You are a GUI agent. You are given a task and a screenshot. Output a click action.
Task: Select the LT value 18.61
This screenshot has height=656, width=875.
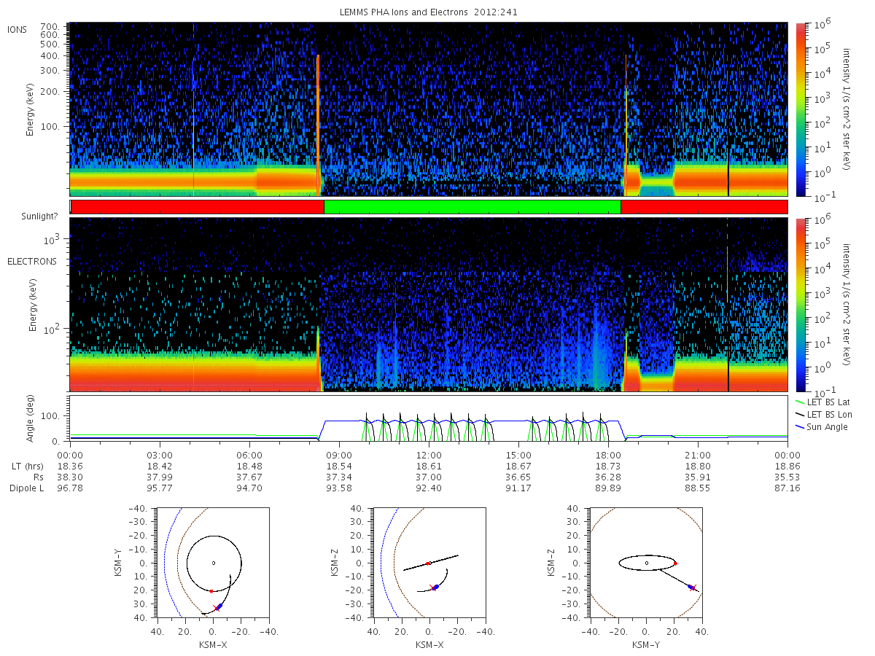tap(429, 465)
